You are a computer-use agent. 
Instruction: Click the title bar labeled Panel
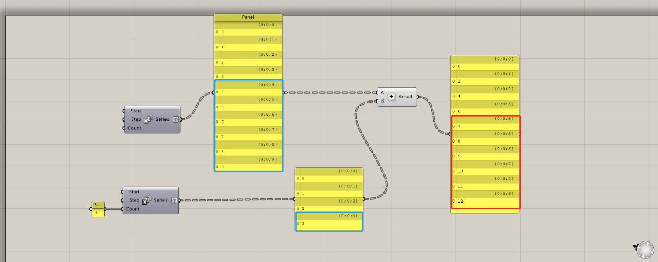[248, 17]
